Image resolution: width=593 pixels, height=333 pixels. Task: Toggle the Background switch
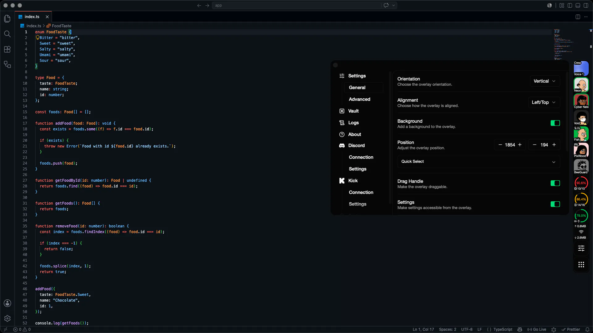click(555, 123)
